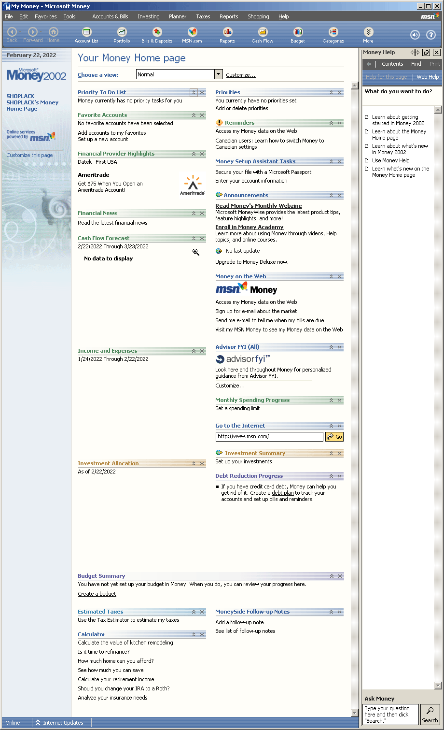This screenshot has height=730, width=444.
Task: Close the Financial News section
Action: pyautogui.click(x=202, y=213)
